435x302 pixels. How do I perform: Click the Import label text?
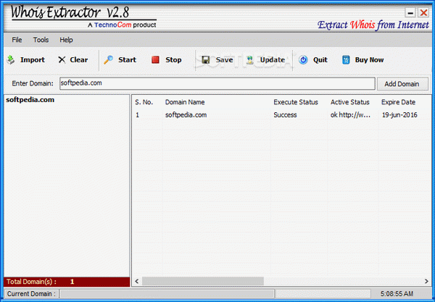[32, 60]
